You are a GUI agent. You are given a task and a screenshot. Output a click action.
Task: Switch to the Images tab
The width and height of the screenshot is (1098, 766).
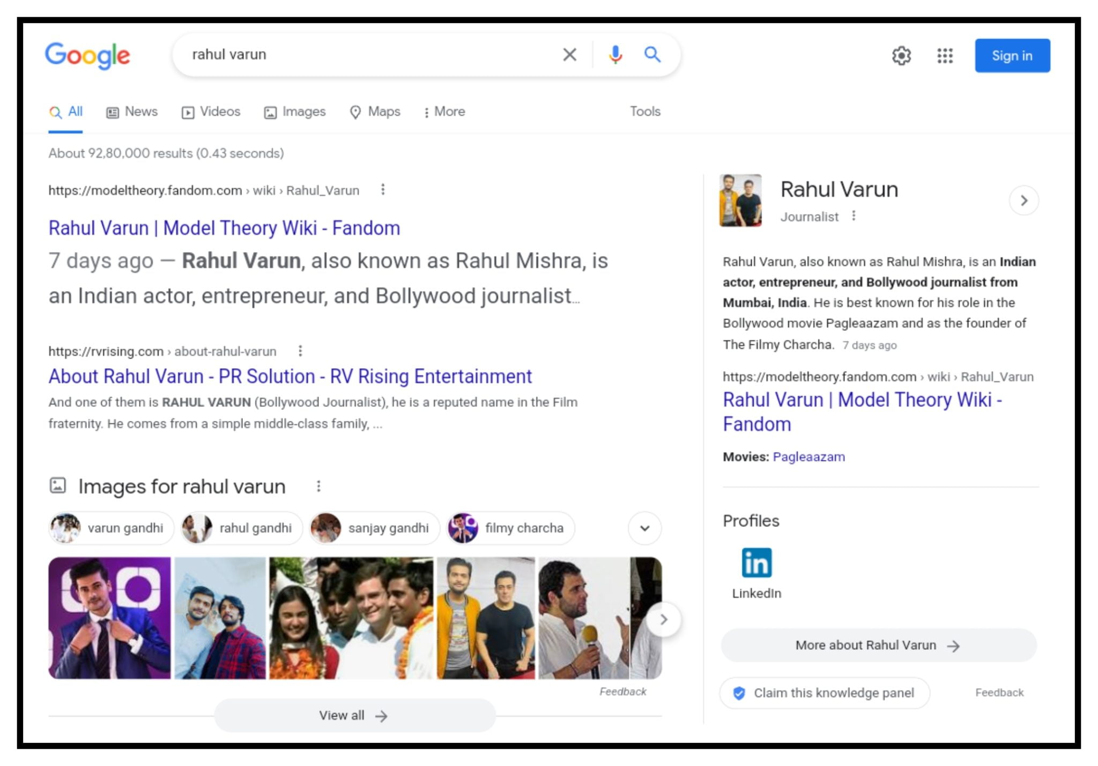pos(295,111)
